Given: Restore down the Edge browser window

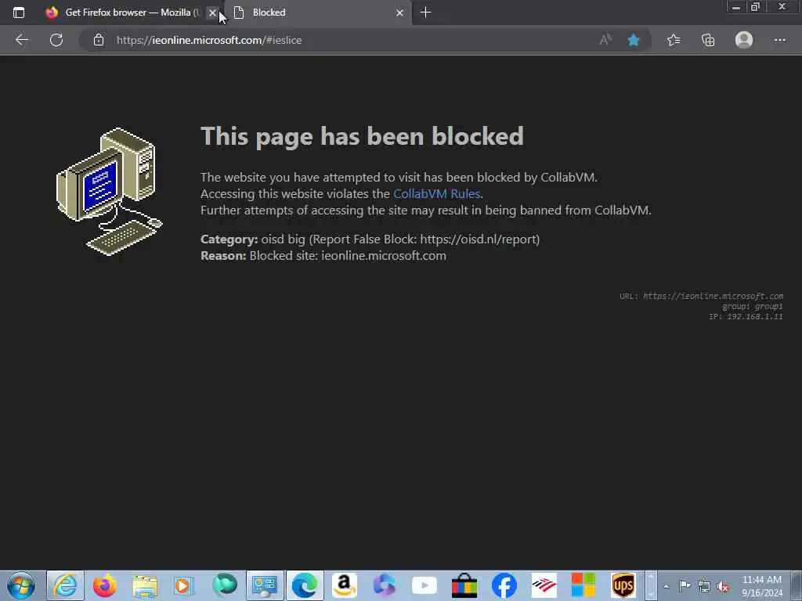Looking at the screenshot, I should (755, 7).
